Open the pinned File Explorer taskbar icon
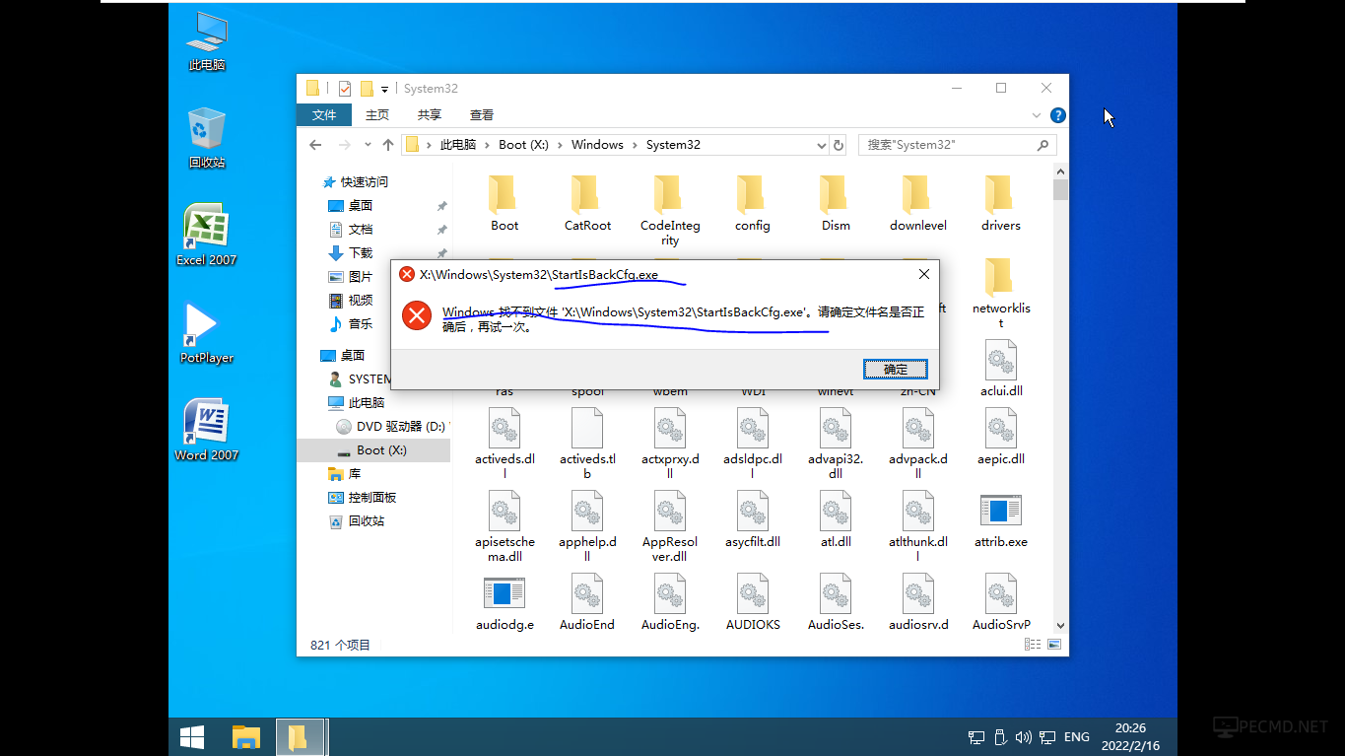The height and width of the screenshot is (756, 1345). point(245,736)
